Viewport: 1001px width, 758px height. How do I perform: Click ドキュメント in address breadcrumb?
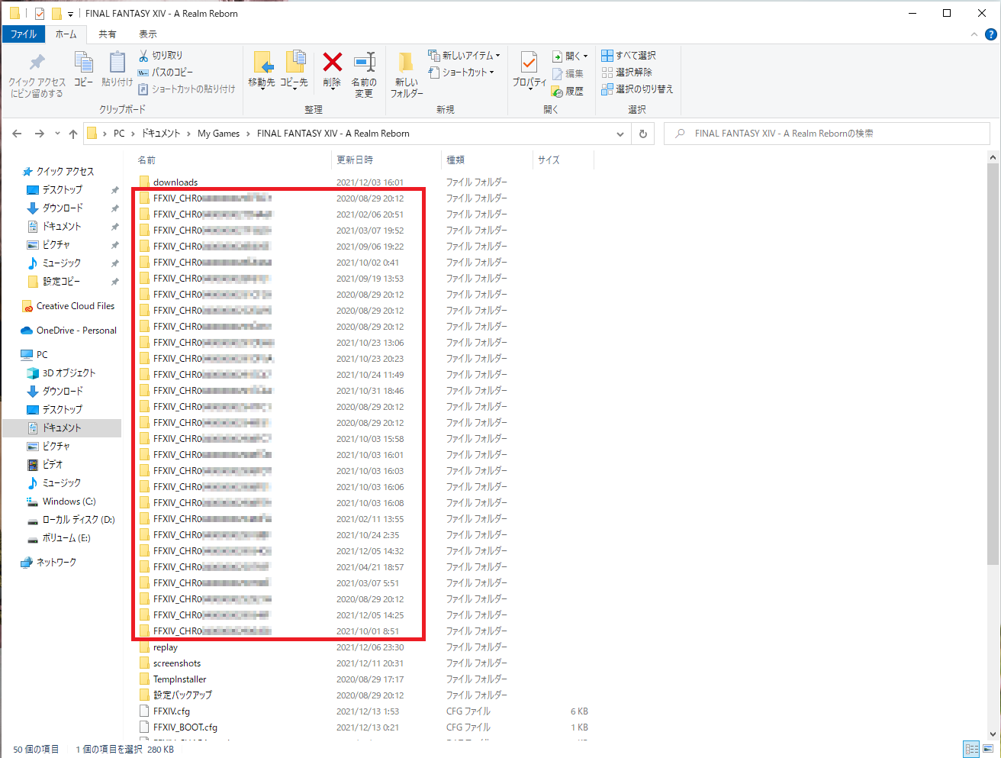pos(161,134)
